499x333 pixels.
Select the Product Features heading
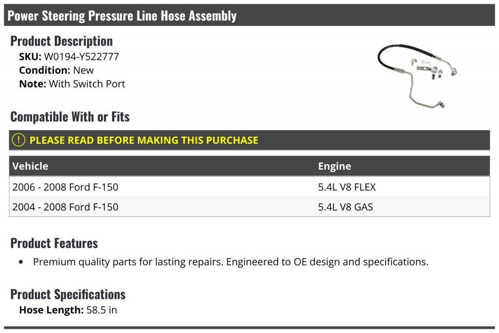[54, 243]
